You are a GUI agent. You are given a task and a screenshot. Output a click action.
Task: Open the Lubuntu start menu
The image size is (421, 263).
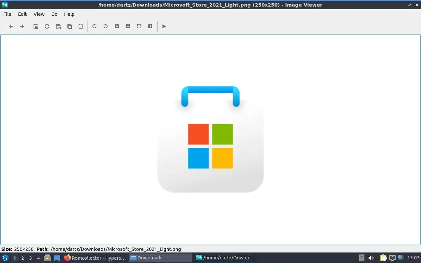pos(5,258)
